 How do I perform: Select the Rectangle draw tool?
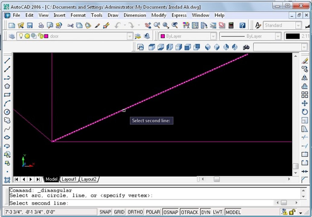7,95
